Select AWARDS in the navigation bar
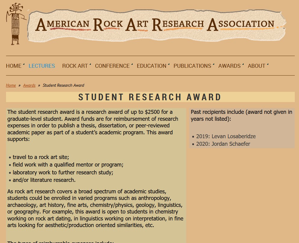The width and height of the screenshot is (299, 243). click(x=229, y=66)
